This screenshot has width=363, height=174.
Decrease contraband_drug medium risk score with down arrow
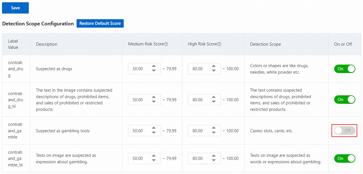154,71
